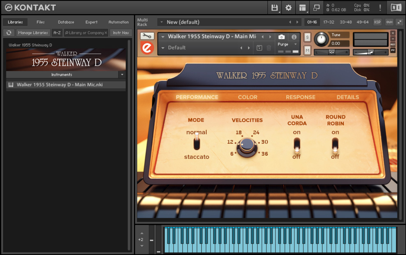Switch to the Files tab
The image size is (406, 255).
[x=41, y=22]
